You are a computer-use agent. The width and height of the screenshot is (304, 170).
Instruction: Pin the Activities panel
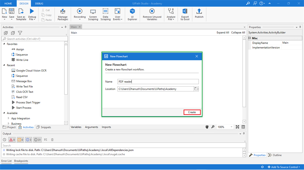point(66,27)
